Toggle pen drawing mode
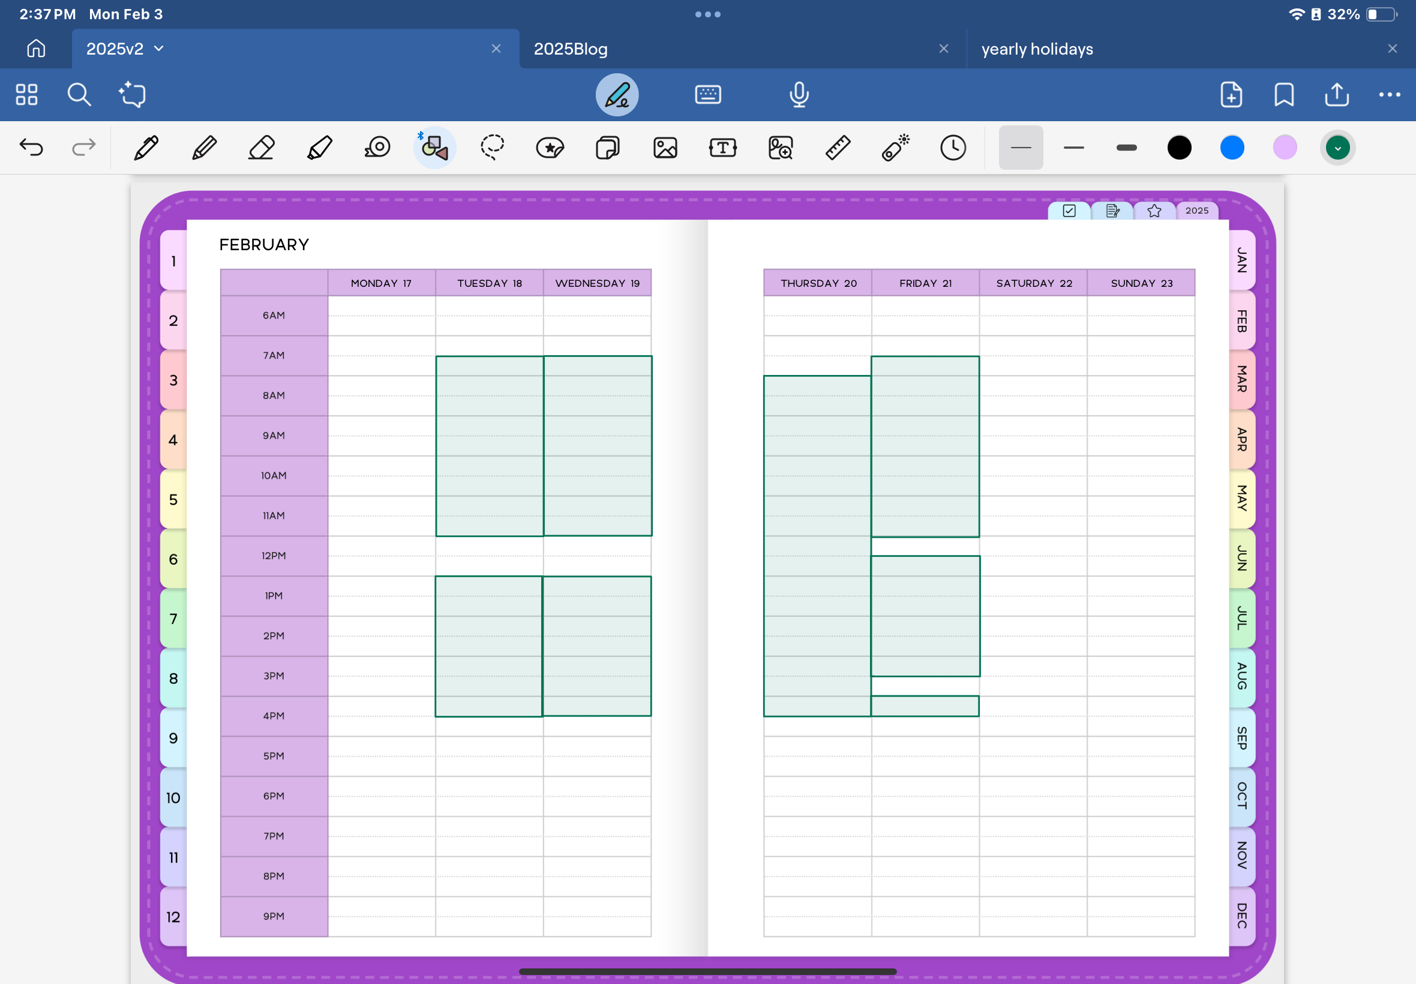The height and width of the screenshot is (984, 1416). (x=616, y=95)
